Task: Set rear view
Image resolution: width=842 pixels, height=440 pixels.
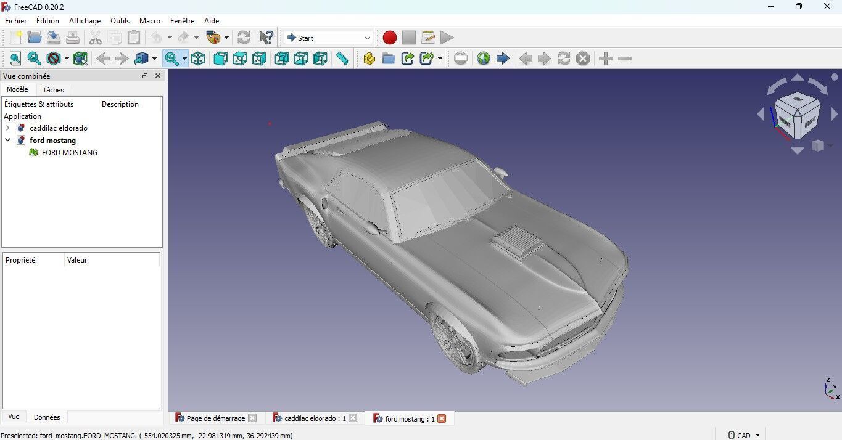Action: coord(282,59)
